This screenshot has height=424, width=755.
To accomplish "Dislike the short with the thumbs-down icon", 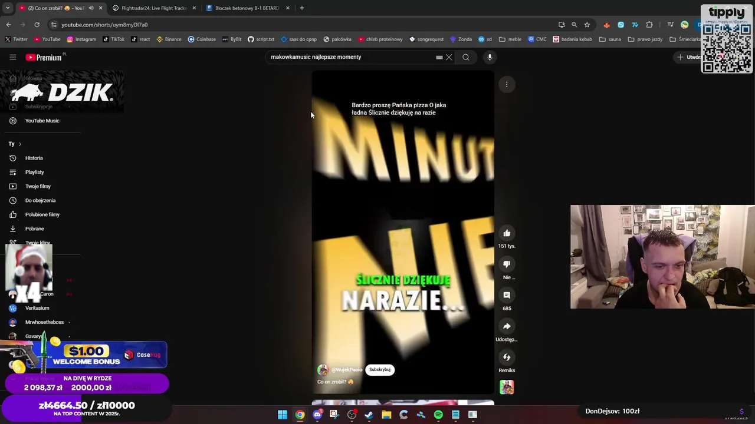I will (507, 264).
